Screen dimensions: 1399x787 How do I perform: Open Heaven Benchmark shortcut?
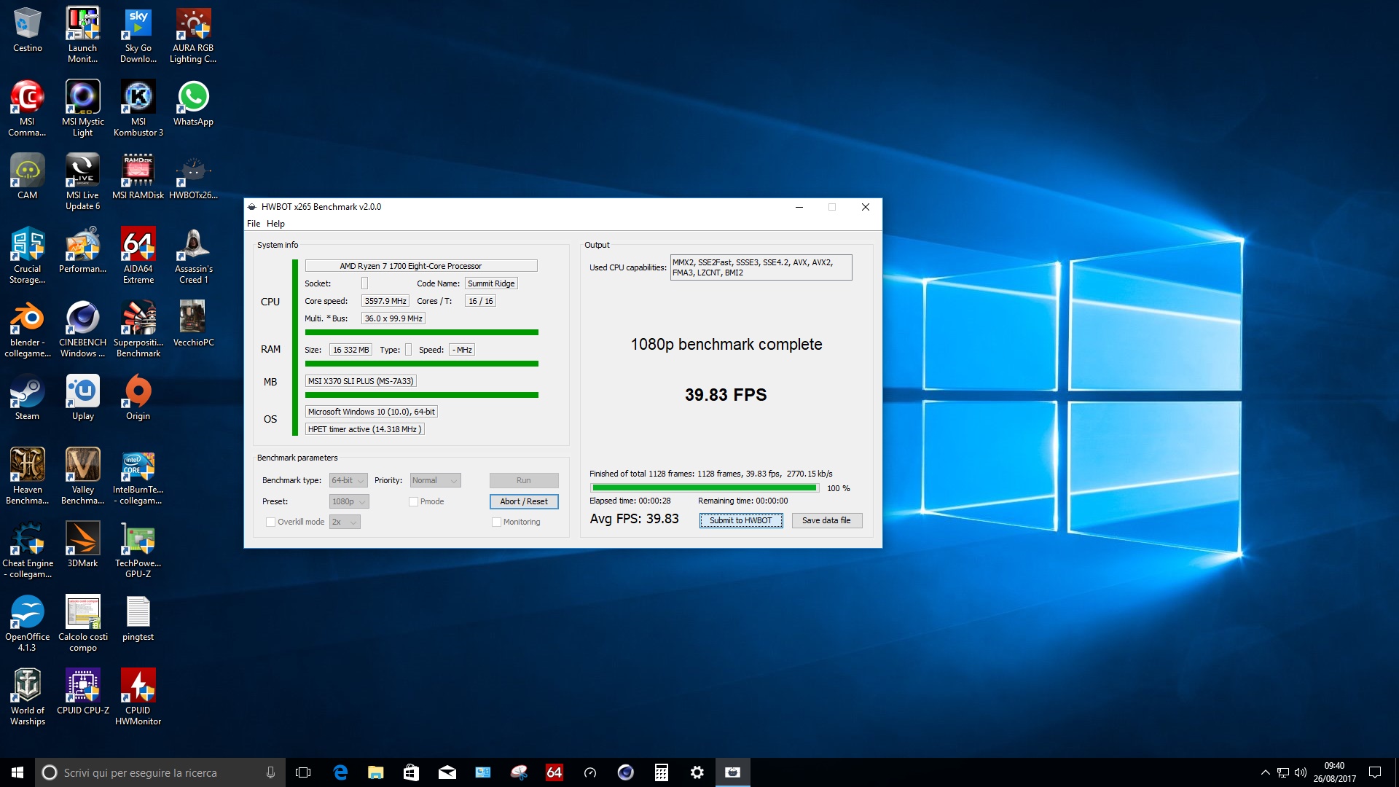(x=27, y=477)
